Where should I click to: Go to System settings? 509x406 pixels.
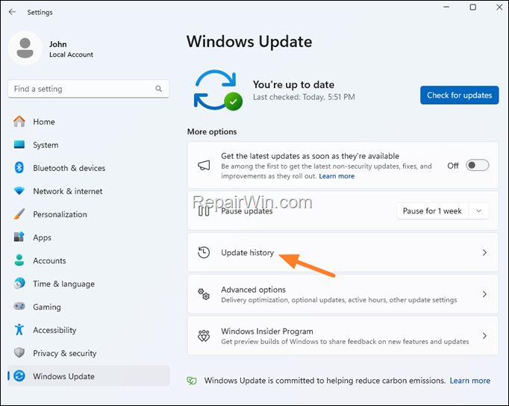coord(89,145)
